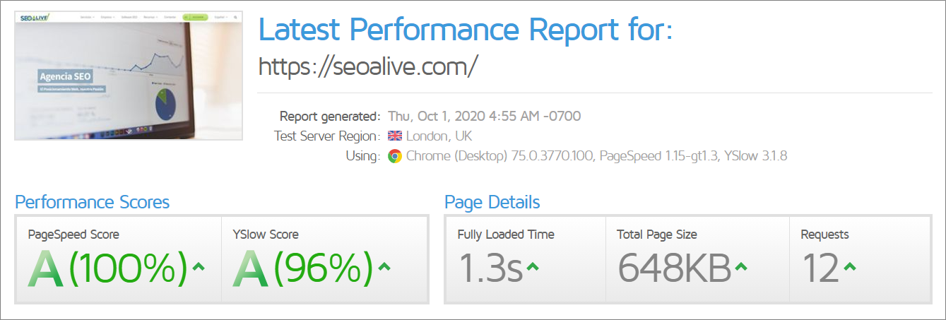Click green arrow beside PageSpeed A (100%)

[199, 267]
